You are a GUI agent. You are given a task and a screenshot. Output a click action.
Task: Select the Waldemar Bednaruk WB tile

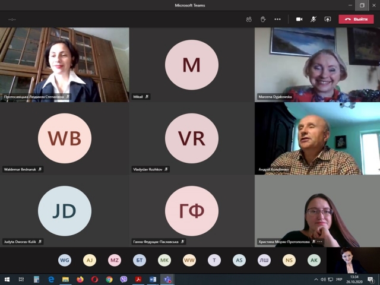click(x=64, y=138)
